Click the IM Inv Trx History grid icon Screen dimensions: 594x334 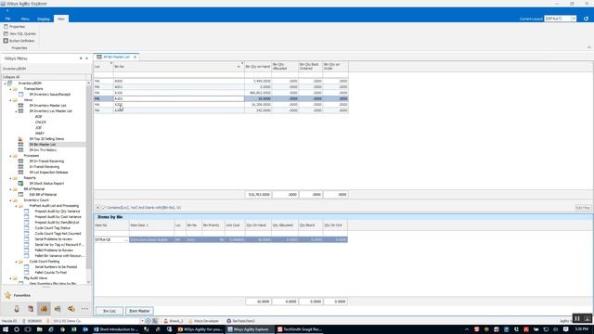point(20,150)
